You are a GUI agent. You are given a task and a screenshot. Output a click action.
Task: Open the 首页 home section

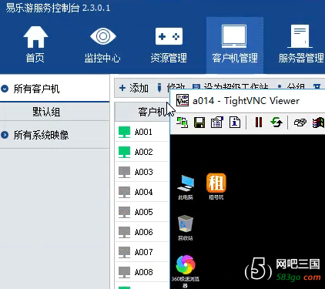click(x=35, y=45)
